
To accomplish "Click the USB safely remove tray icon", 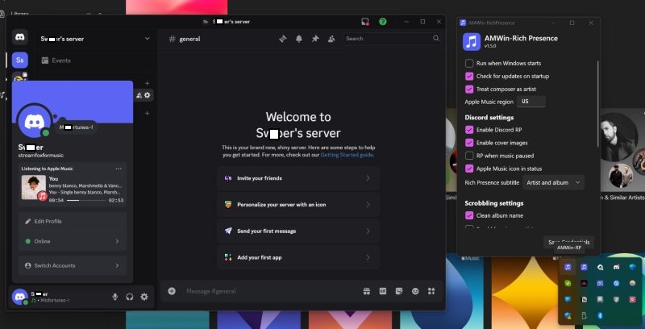I will click(584, 316).
